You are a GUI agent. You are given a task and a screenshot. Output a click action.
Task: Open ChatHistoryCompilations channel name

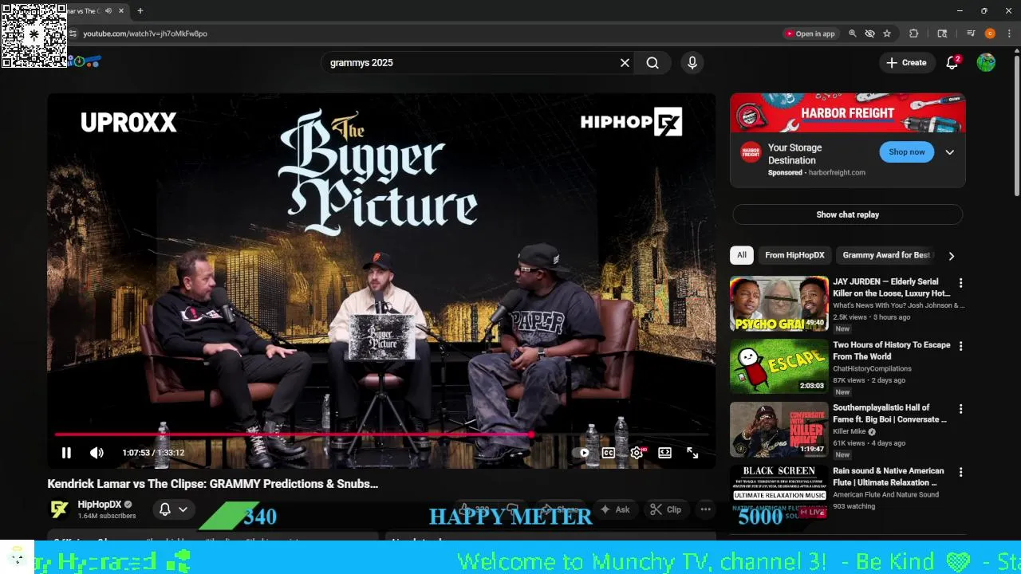pyautogui.click(x=872, y=368)
